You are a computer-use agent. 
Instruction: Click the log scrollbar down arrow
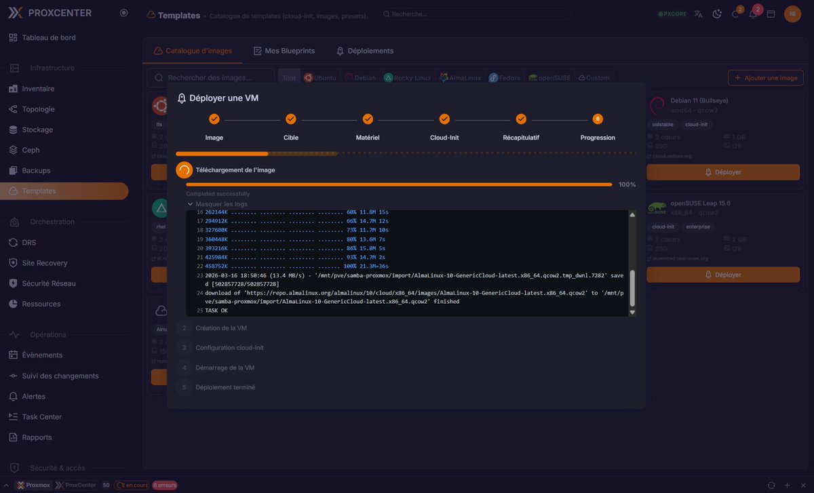(x=632, y=312)
